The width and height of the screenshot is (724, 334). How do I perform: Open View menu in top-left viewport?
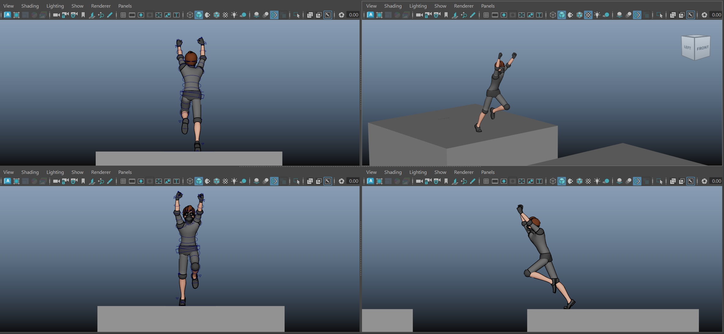pos(9,6)
